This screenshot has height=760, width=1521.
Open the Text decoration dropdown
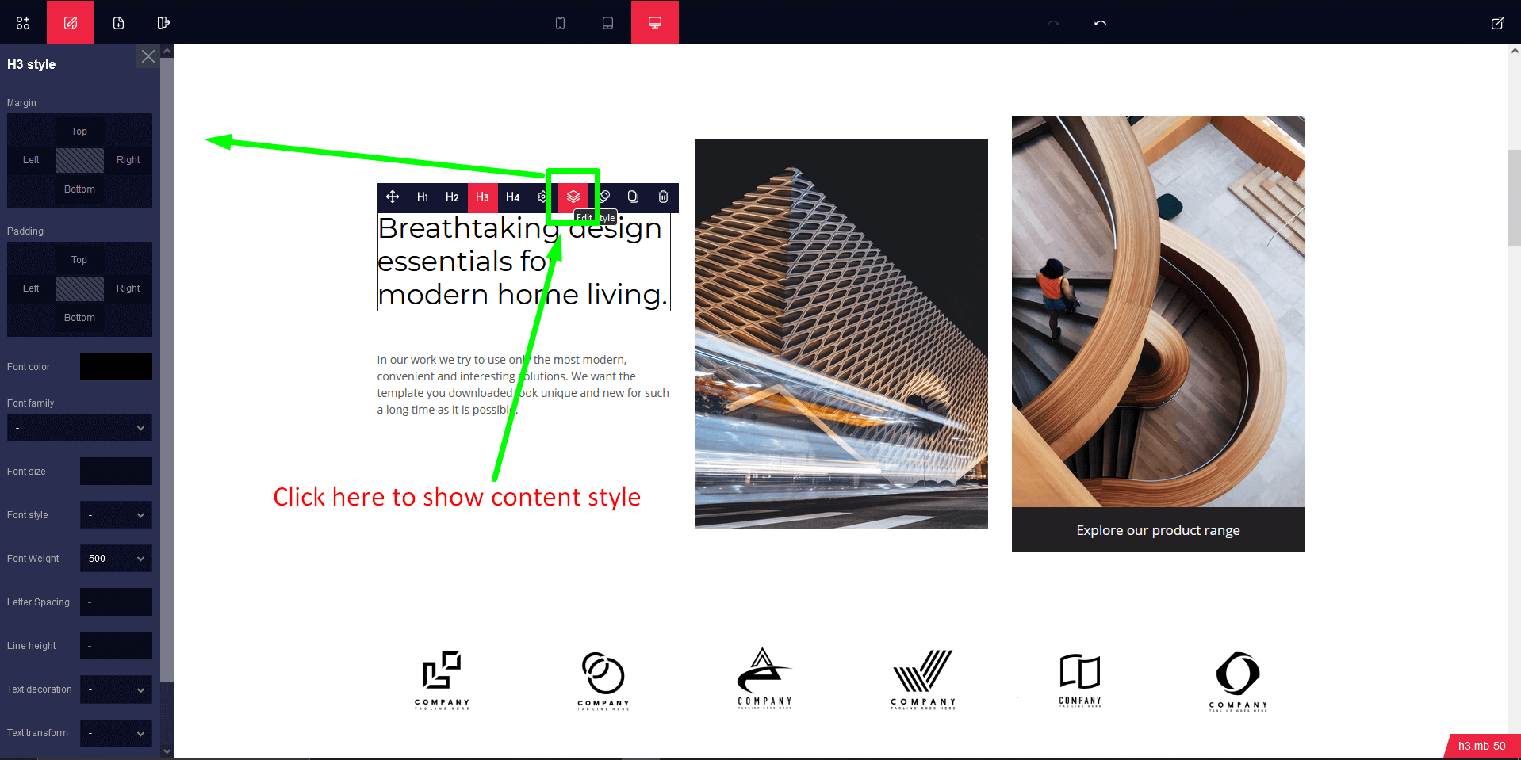tap(116, 689)
